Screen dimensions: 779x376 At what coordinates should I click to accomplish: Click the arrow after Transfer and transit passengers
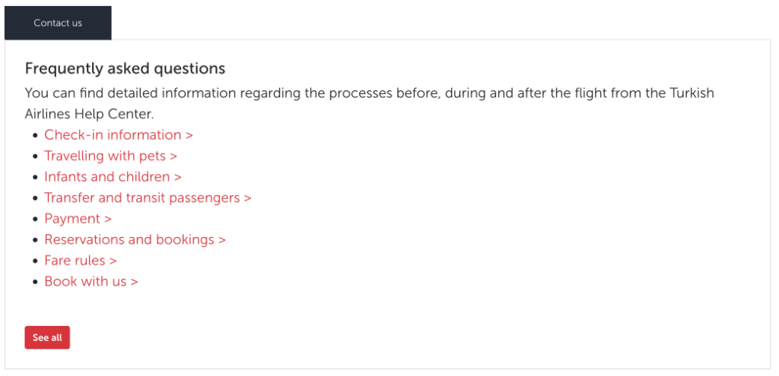247,197
